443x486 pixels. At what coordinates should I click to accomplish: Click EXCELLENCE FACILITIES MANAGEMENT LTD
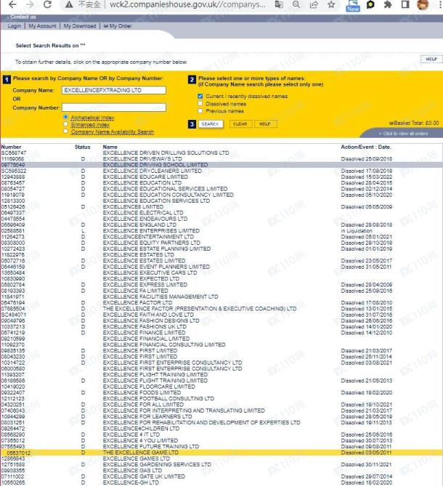coord(160,297)
